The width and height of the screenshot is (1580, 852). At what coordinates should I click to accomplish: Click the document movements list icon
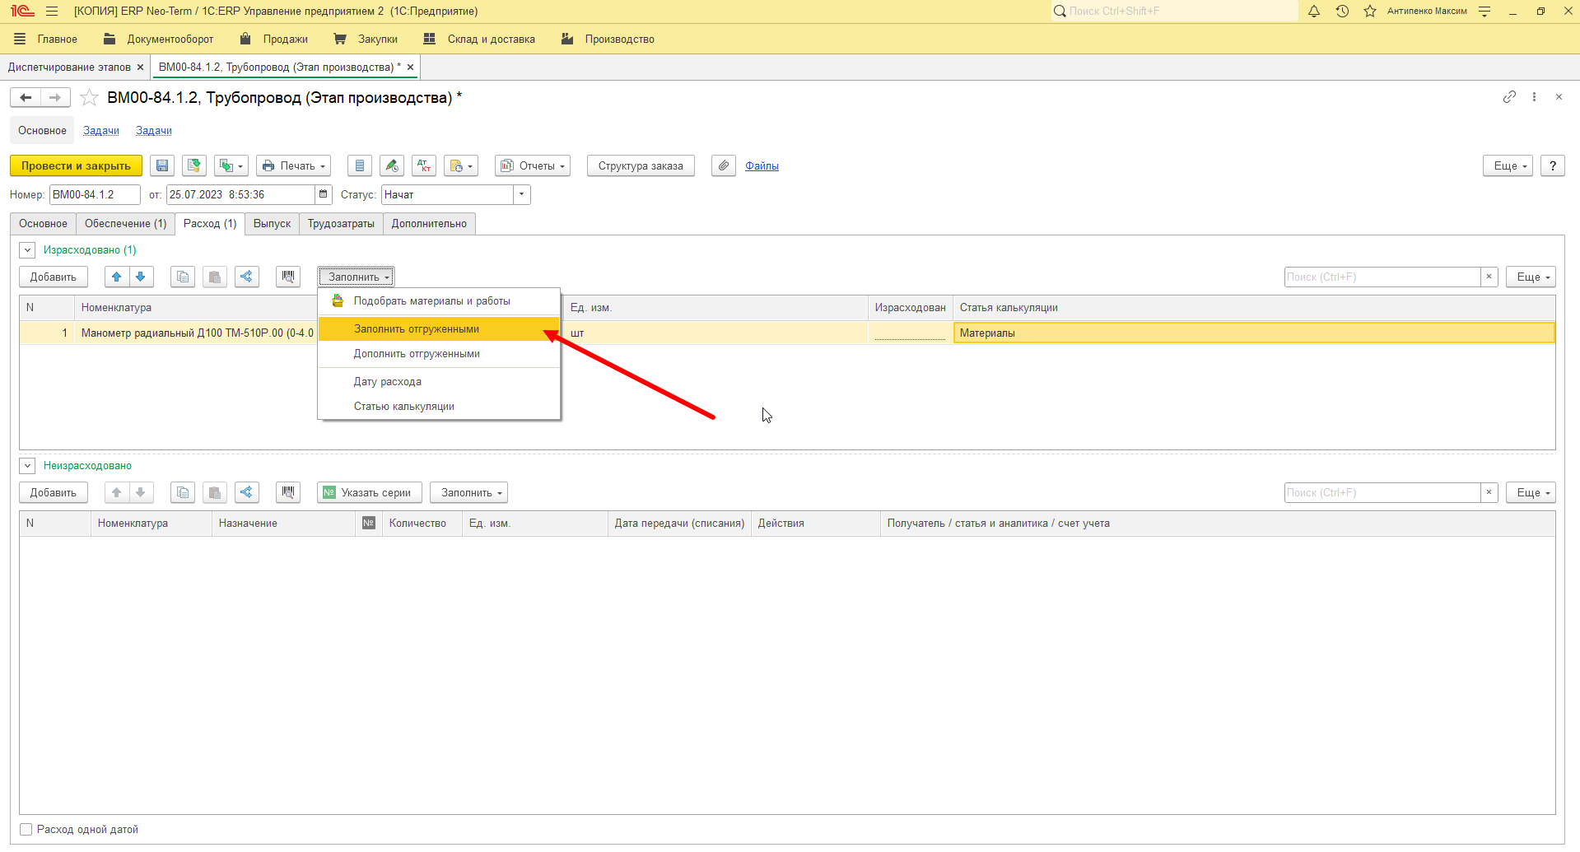pyautogui.click(x=360, y=165)
